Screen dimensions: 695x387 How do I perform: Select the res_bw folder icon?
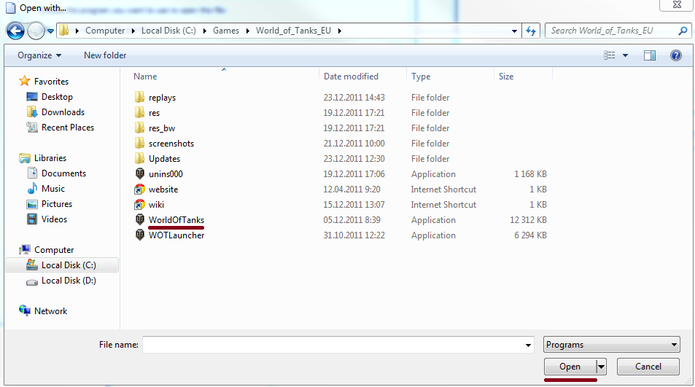pyautogui.click(x=139, y=128)
